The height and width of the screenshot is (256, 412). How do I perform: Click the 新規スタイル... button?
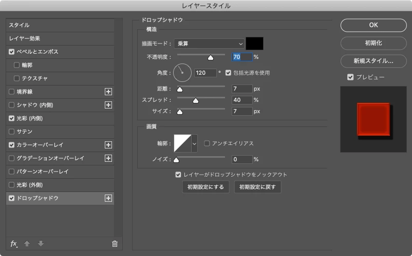click(x=373, y=61)
